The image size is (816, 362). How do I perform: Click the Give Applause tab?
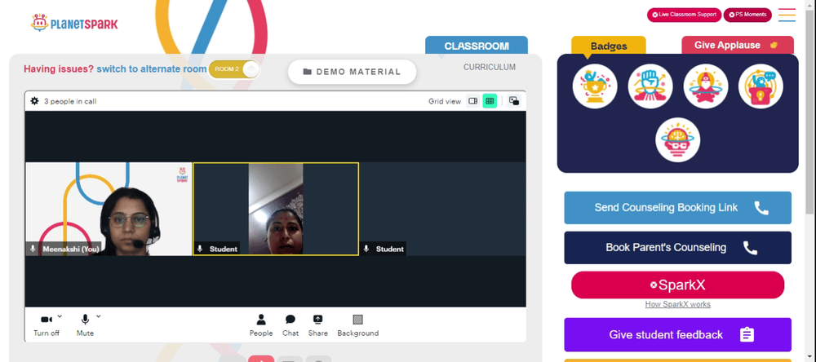[x=738, y=46]
